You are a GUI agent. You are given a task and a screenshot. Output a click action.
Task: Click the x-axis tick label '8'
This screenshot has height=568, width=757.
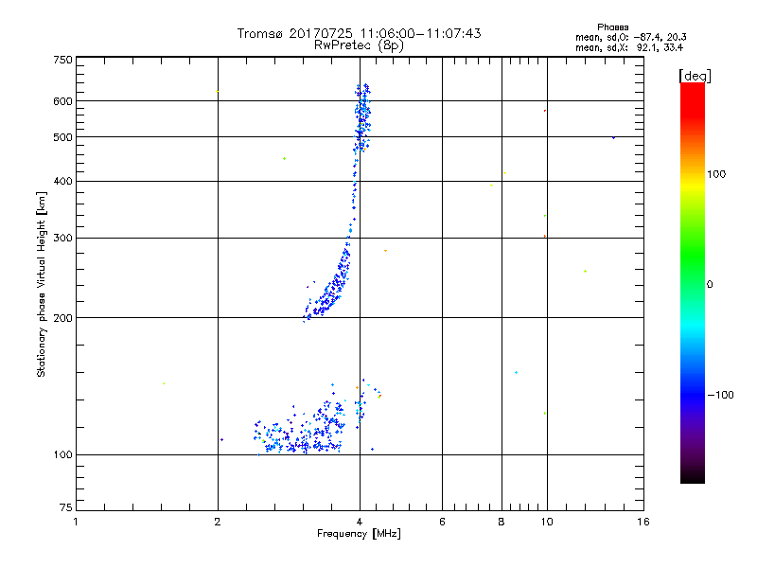point(502,522)
